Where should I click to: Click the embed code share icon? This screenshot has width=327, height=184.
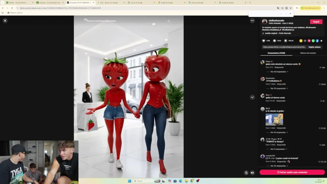click(305, 41)
